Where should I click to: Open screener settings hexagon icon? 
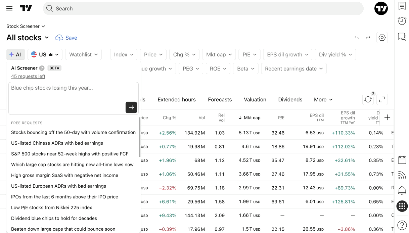[382, 38]
